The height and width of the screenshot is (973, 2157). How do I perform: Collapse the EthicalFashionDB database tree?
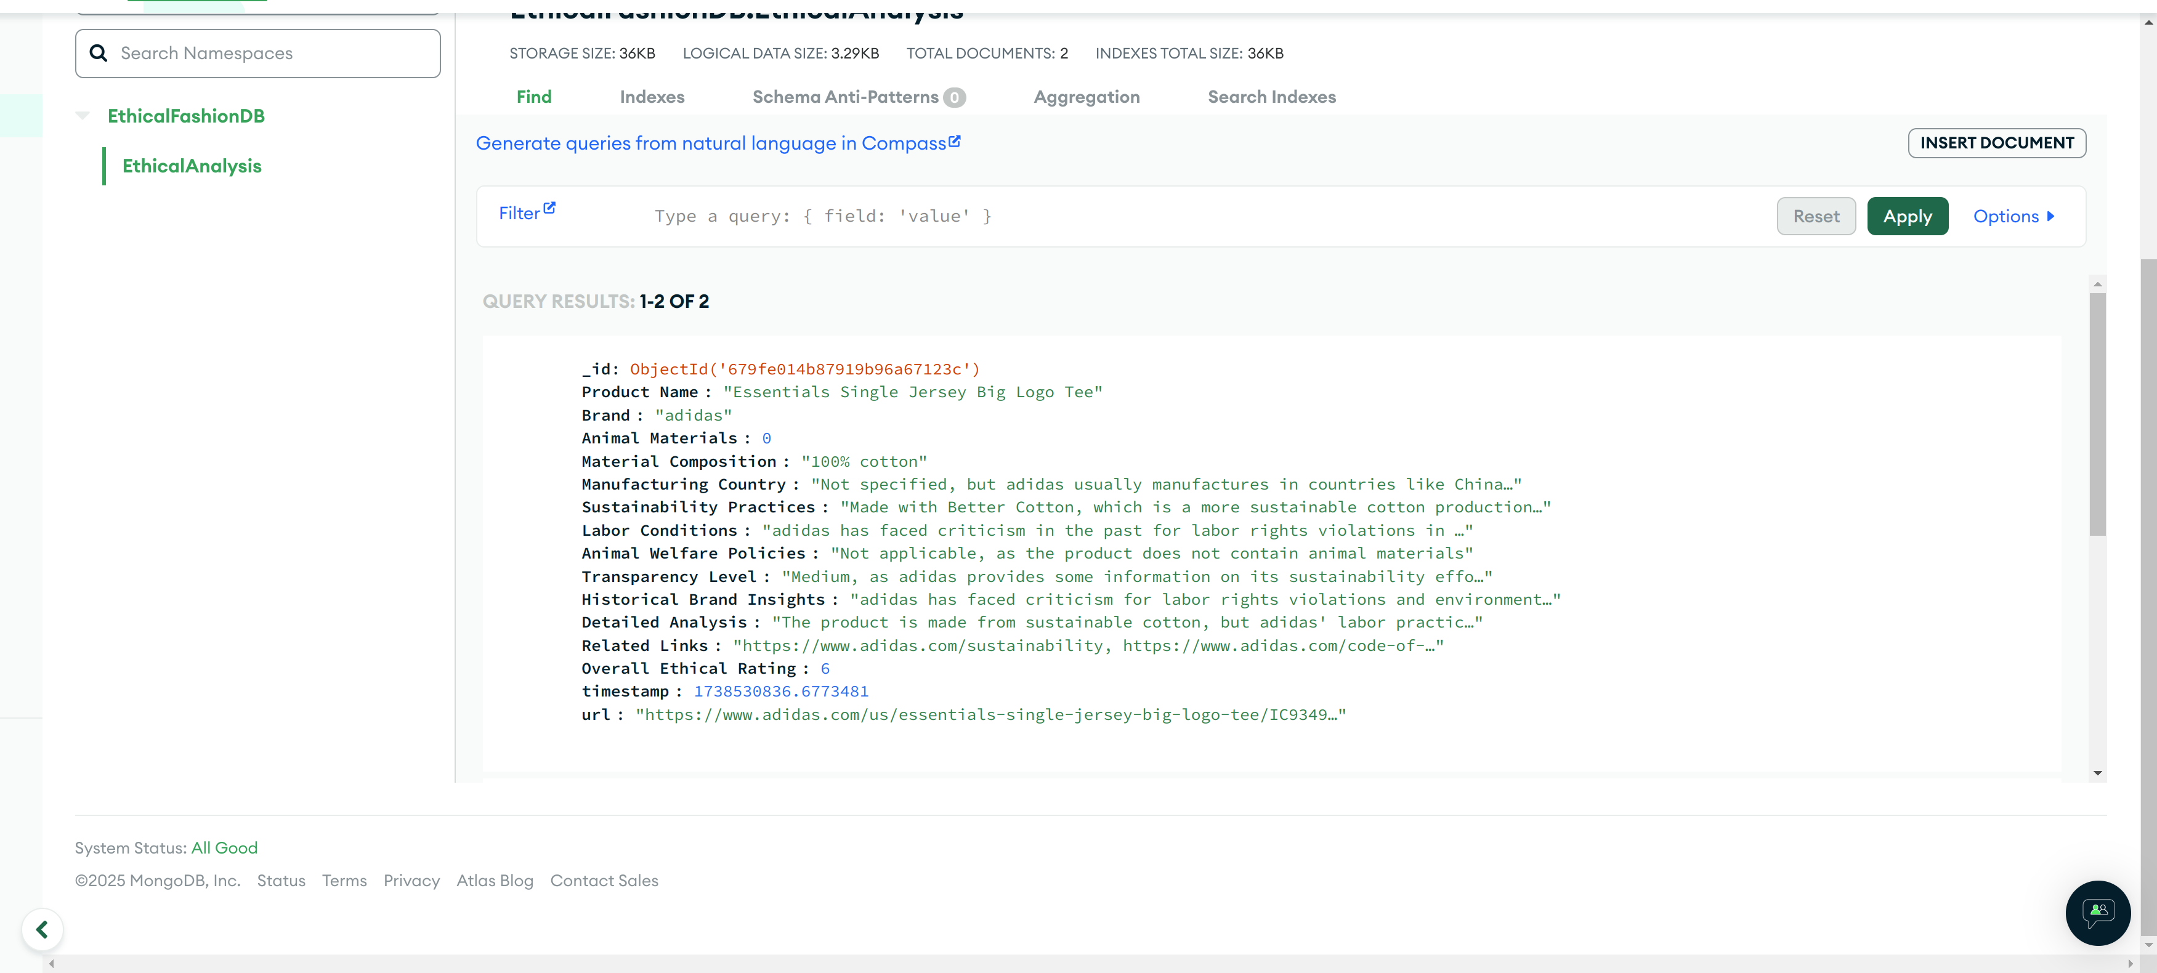click(x=82, y=116)
